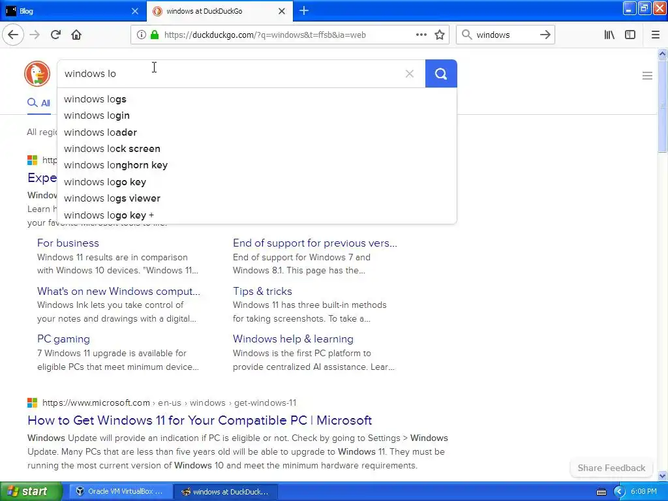
Task: Choose suggestion windows logo key +
Action: coord(257,215)
